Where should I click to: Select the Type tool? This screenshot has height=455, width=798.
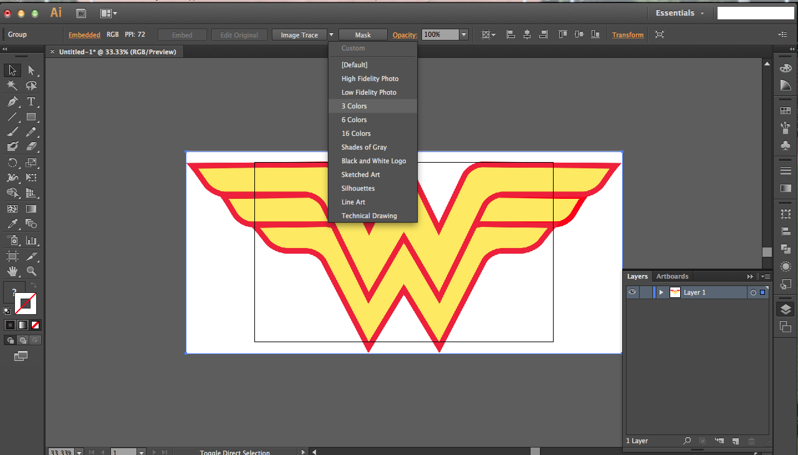tap(31, 102)
